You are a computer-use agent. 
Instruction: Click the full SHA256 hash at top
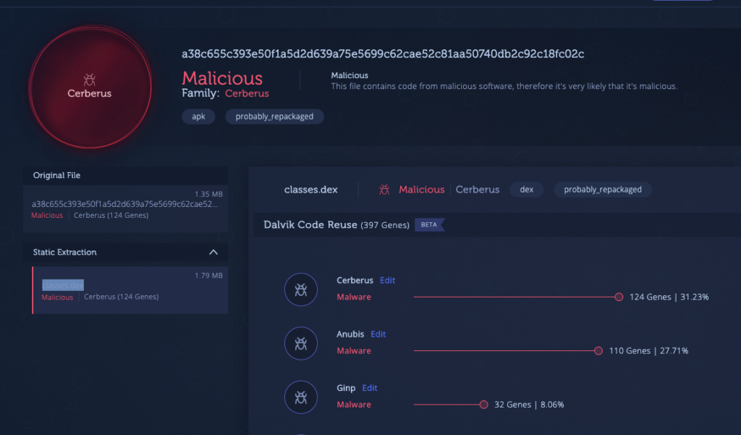[x=383, y=54]
